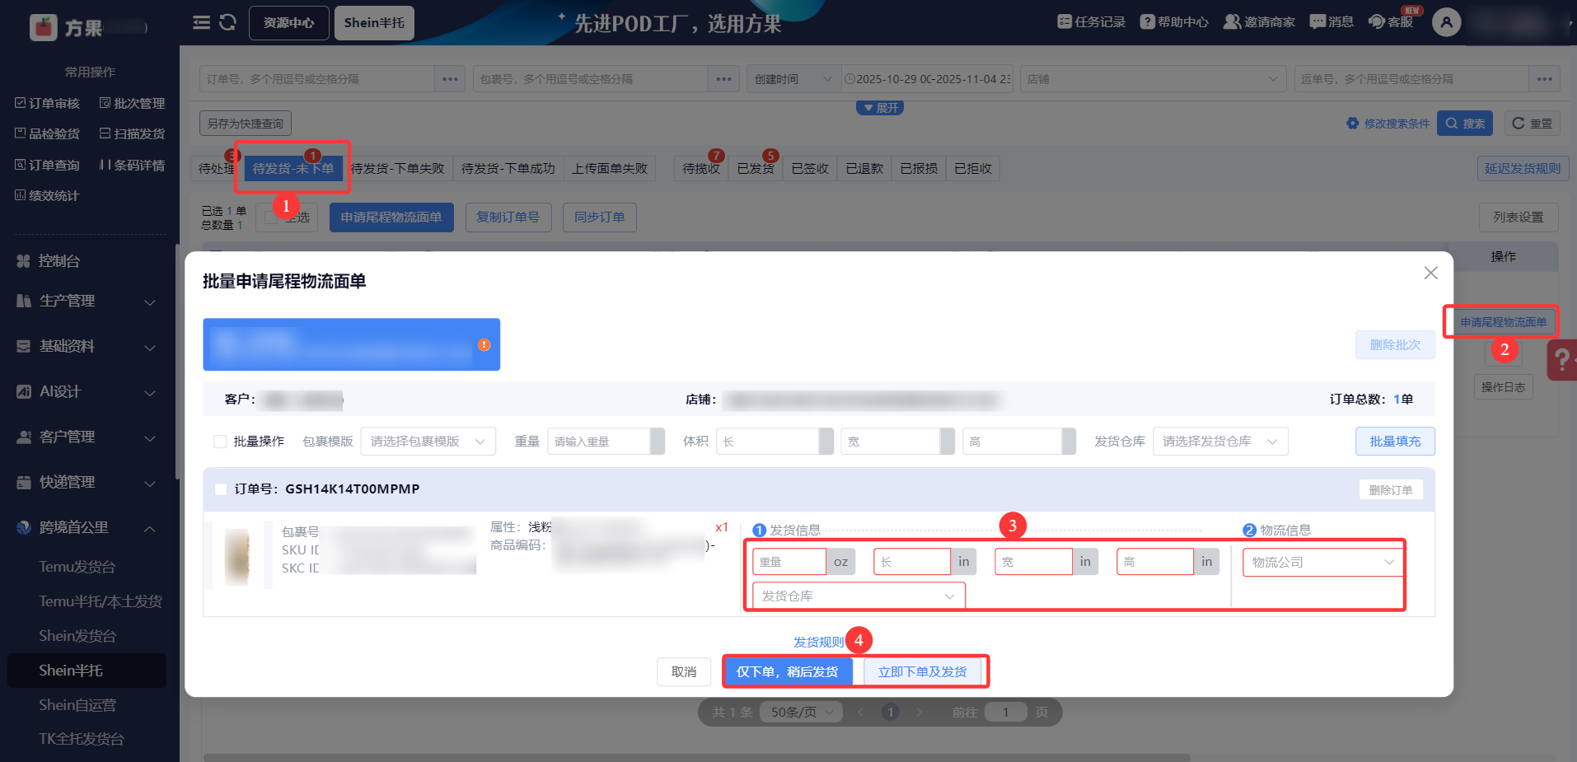Open 发货仓库 dropdown in order row
The height and width of the screenshot is (762, 1577).
(x=859, y=596)
